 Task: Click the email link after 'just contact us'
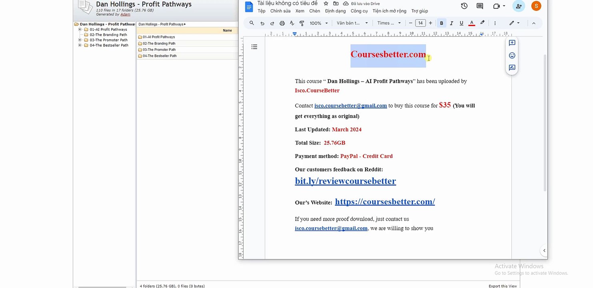pyautogui.click(x=331, y=228)
